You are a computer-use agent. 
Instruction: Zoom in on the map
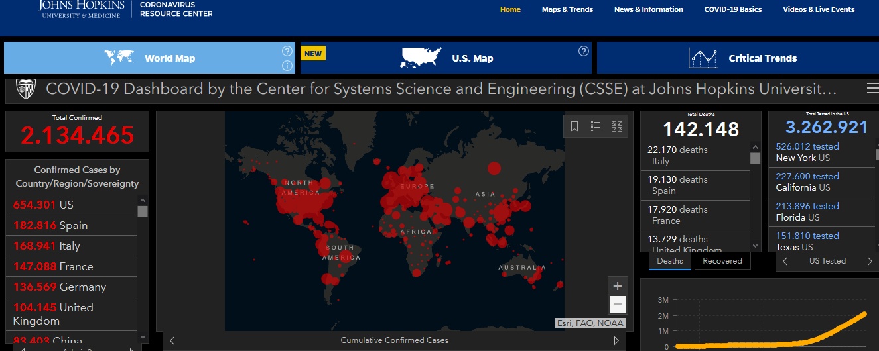[x=618, y=286]
